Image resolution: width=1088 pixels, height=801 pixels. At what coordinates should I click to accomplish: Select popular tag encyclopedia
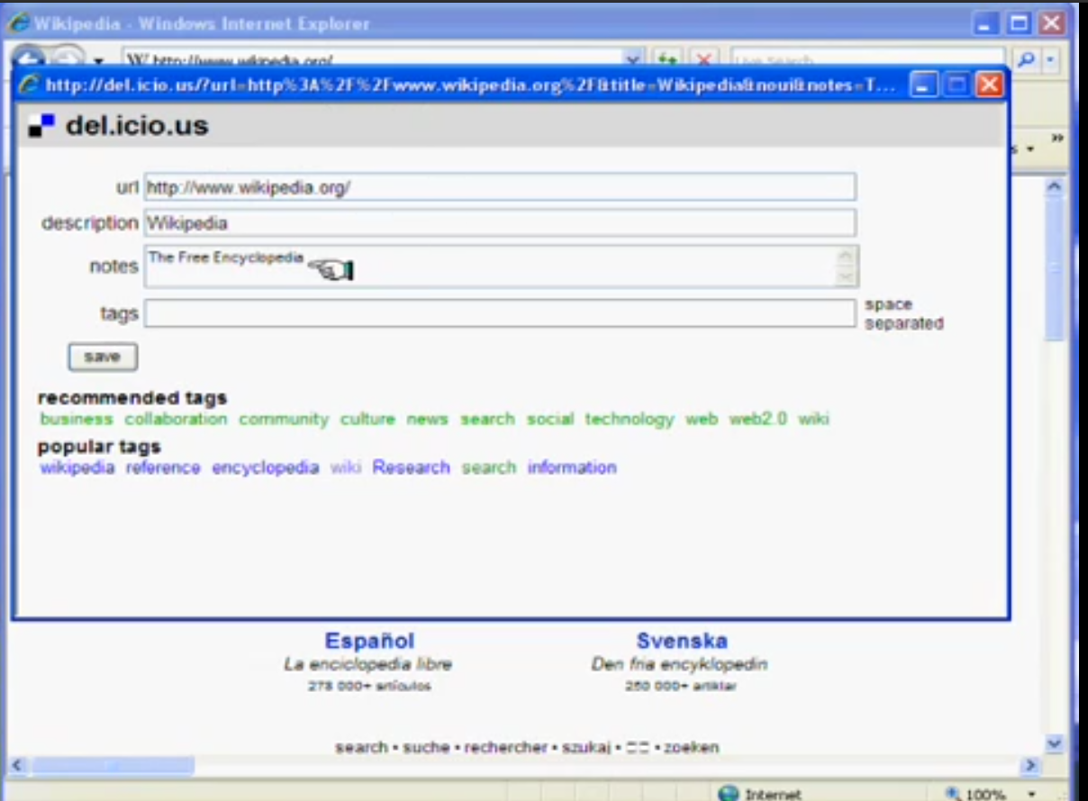(x=266, y=468)
